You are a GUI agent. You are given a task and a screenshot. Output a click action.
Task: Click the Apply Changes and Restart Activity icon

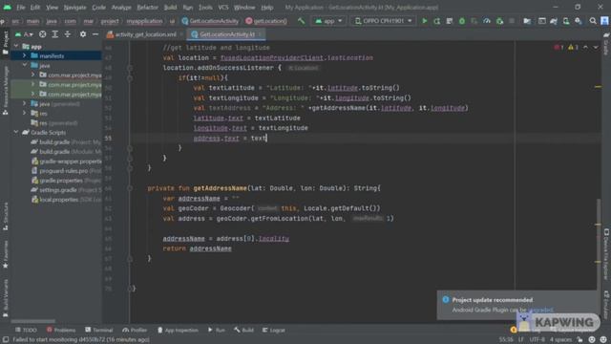[437, 21]
